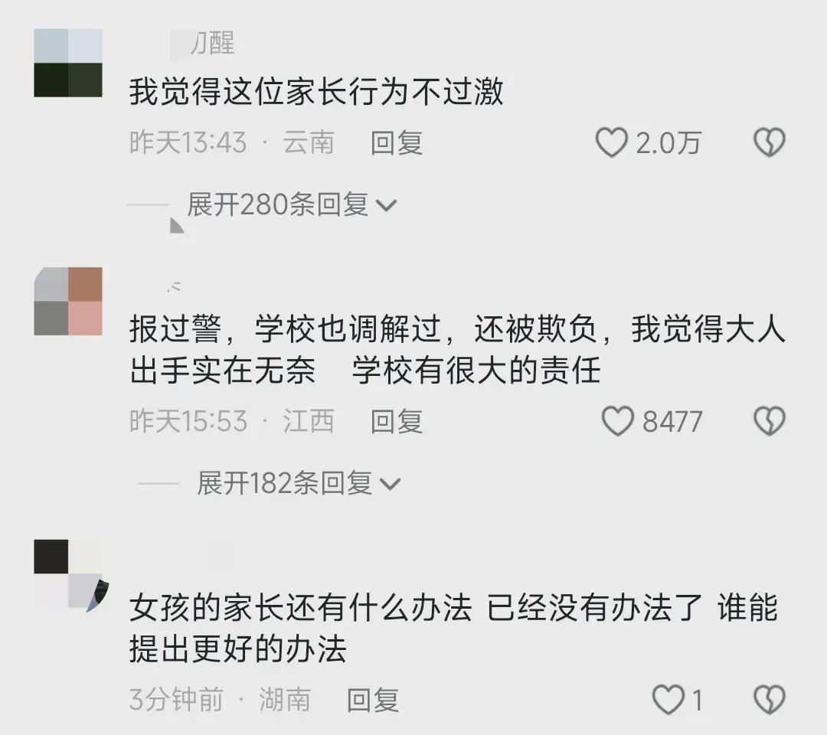Image resolution: width=827 pixels, height=735 pixels.
Task: Reply to the 云南 comment via 回复
Action: 397,143
